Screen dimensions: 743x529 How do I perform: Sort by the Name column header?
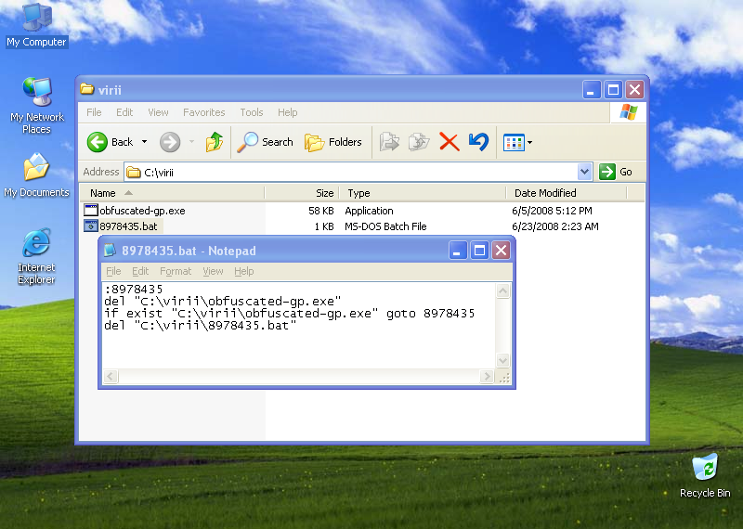172,193
